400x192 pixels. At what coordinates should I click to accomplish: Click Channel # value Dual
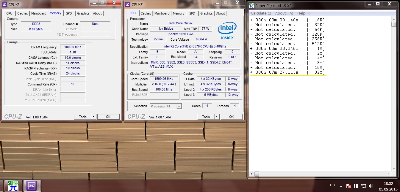95,24
